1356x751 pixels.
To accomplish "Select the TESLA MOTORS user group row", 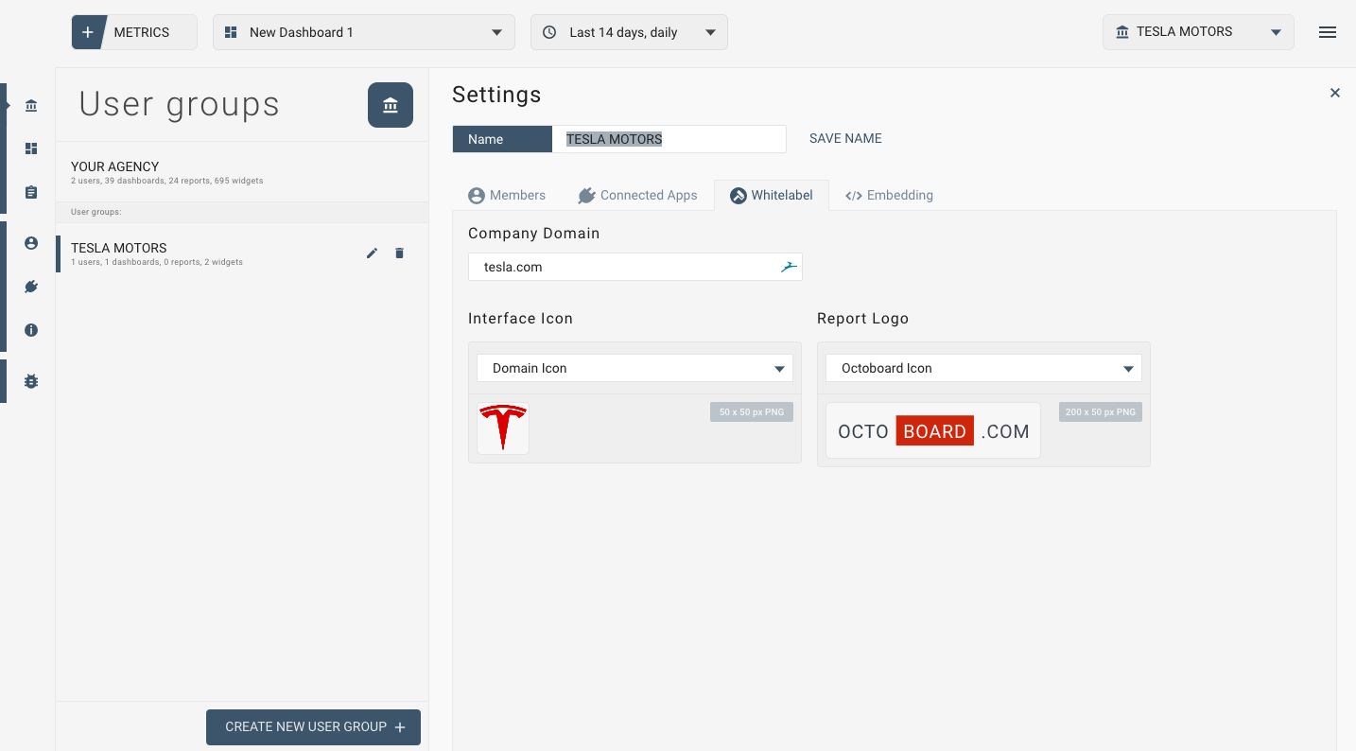I will [242, 253].
